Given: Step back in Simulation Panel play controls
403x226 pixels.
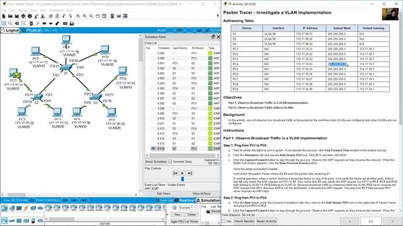Looking at the screenshot, I should tap(175, 173).
